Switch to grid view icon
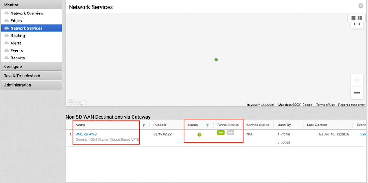This screenshot has height=183, width=368. pyautogui.click(x=360, y=18)
